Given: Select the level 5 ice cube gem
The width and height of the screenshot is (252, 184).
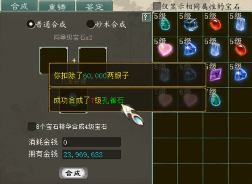Looking at the screenshot, I should click(x=191, y=24).
